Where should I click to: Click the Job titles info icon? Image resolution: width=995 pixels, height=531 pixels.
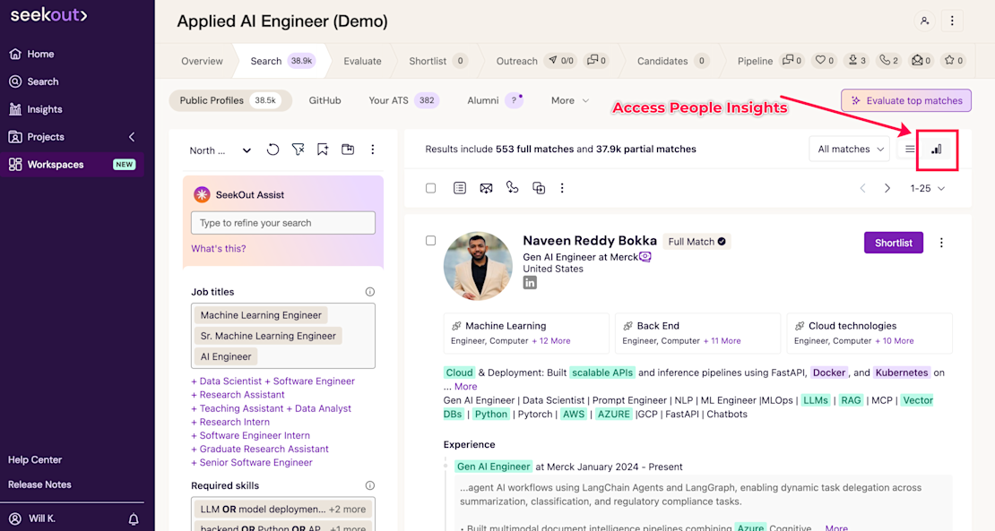[370, 292]
